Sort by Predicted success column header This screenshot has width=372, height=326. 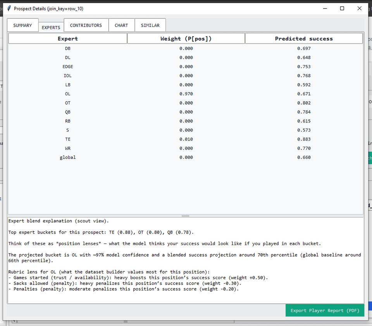click(304, 39)
